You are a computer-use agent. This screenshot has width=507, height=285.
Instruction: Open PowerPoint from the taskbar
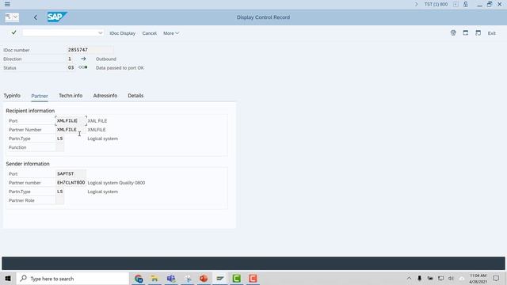click(x=204, y=279)
